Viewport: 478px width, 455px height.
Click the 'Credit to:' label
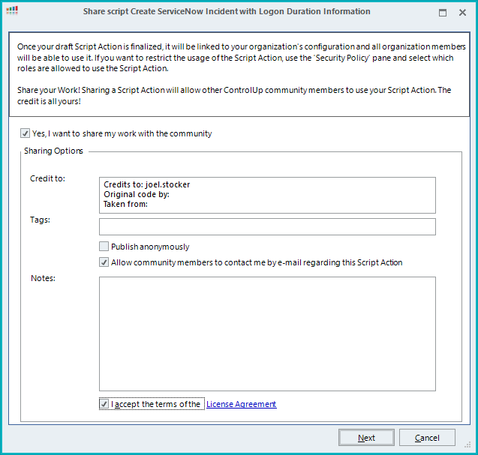pyautogui.click(x=47, y=178)
